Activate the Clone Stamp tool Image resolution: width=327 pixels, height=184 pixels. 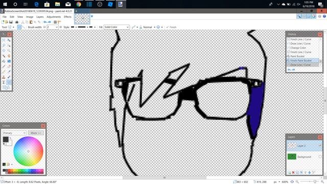tap(4, 77)
